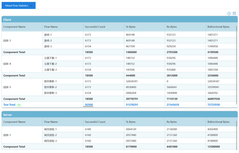Screen dimensions: 239x153
Task: Click the clock icon above the Client table
Action: click(229, 14)
